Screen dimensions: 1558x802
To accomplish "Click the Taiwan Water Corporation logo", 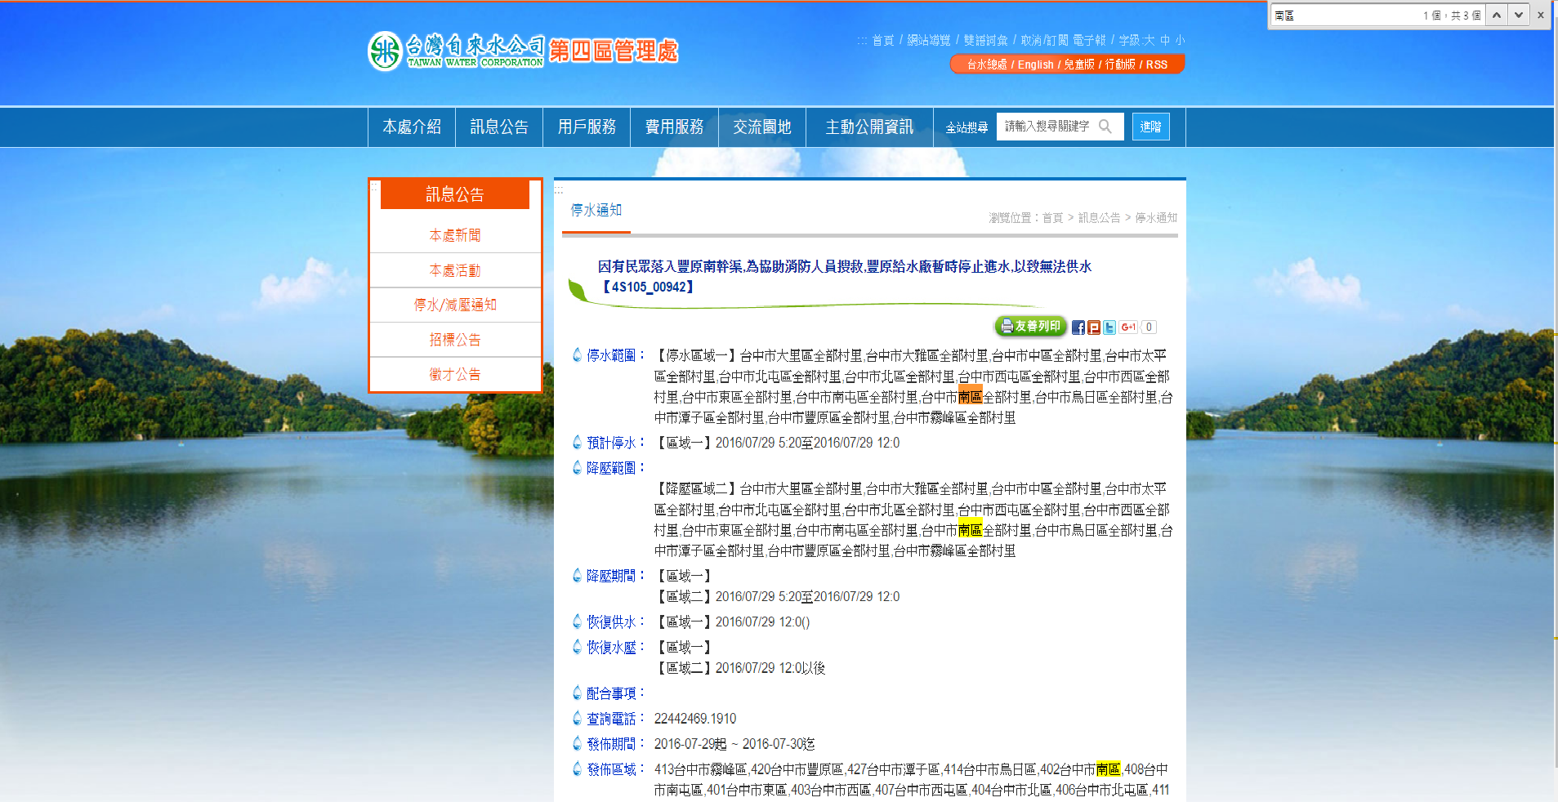I will [456, 51].
